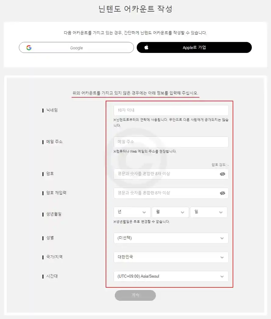Viewport: 271px width, 319px height.
Task: Click the 계속 continue button
Action: (135, 295)
